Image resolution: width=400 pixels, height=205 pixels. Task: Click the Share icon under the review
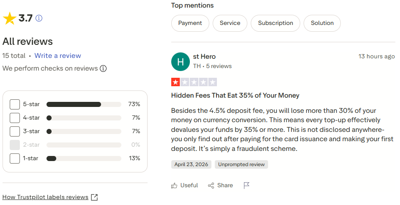(211, 186)
